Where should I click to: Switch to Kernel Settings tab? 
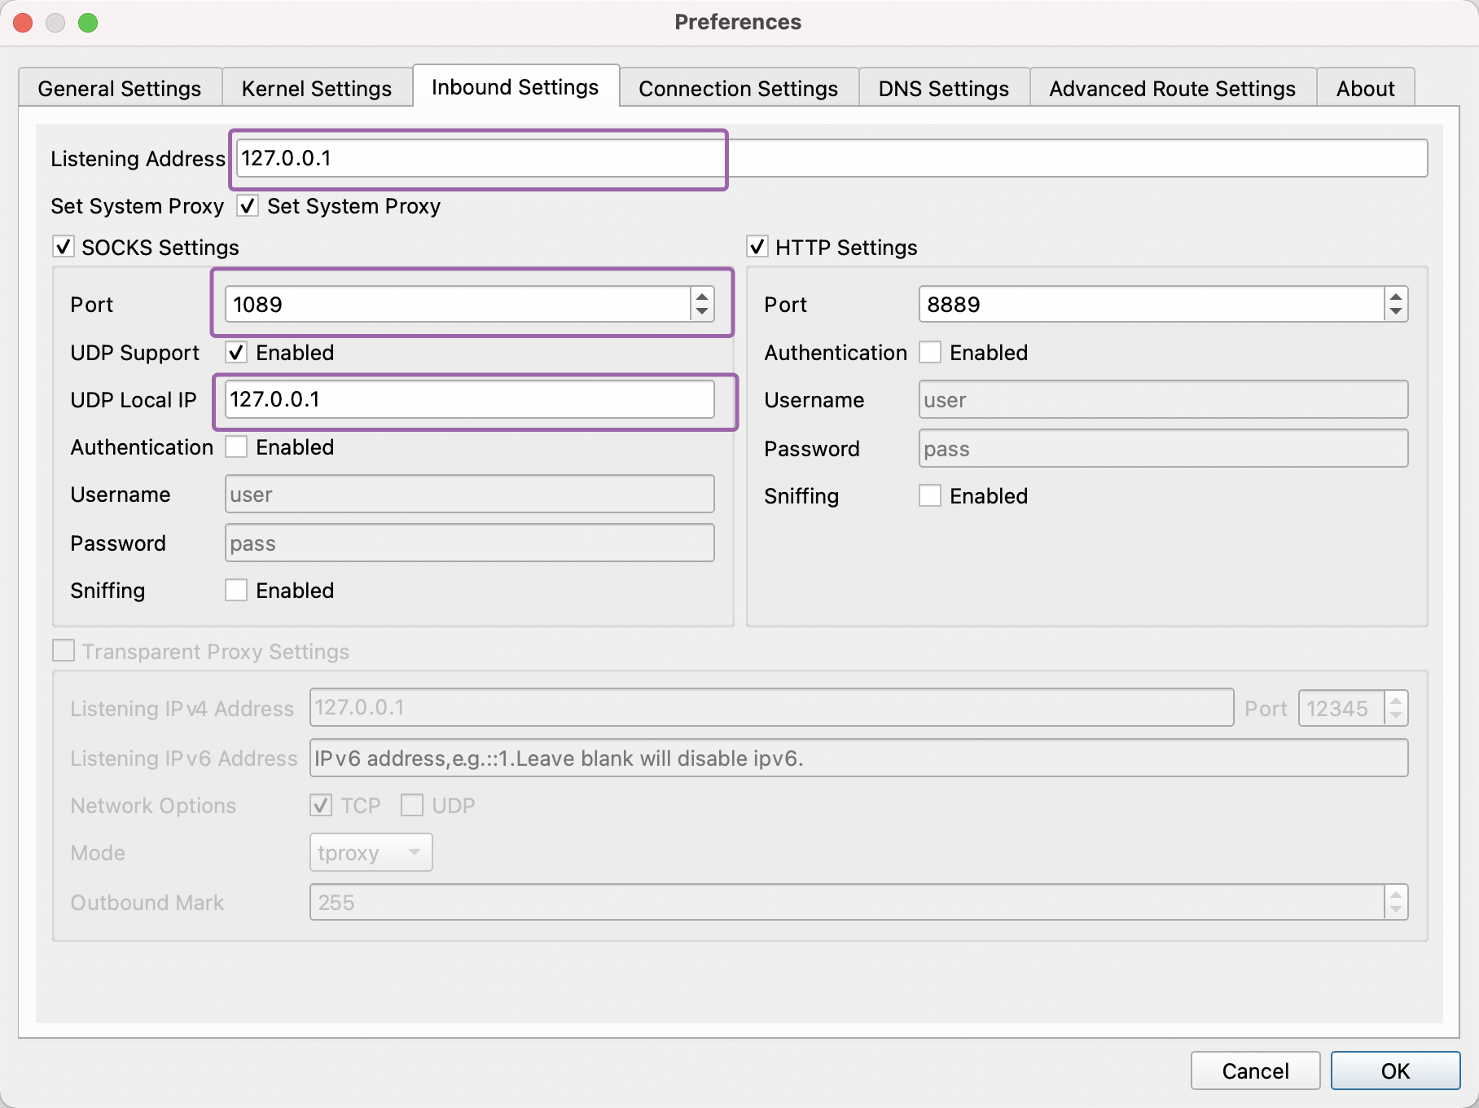click(x=316, y=88)
